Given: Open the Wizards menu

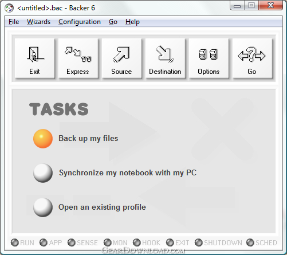Looking at the screenshot, I should (x=38, y=22).
